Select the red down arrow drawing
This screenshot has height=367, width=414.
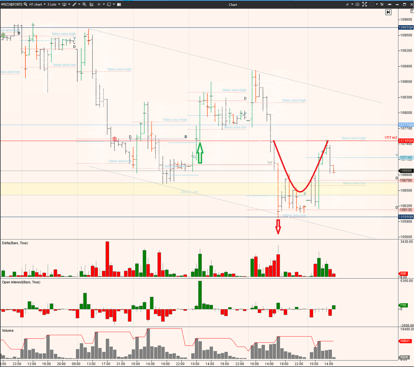coord(278,227)
